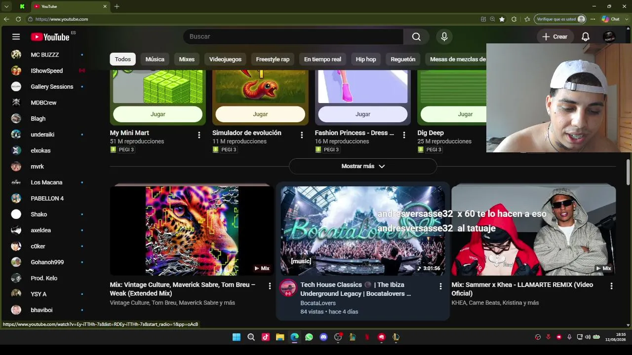This screenshot has height=355, width=632.
Task: Click the page vertical scrollbar thumb
Action: (x=628, y=172)
